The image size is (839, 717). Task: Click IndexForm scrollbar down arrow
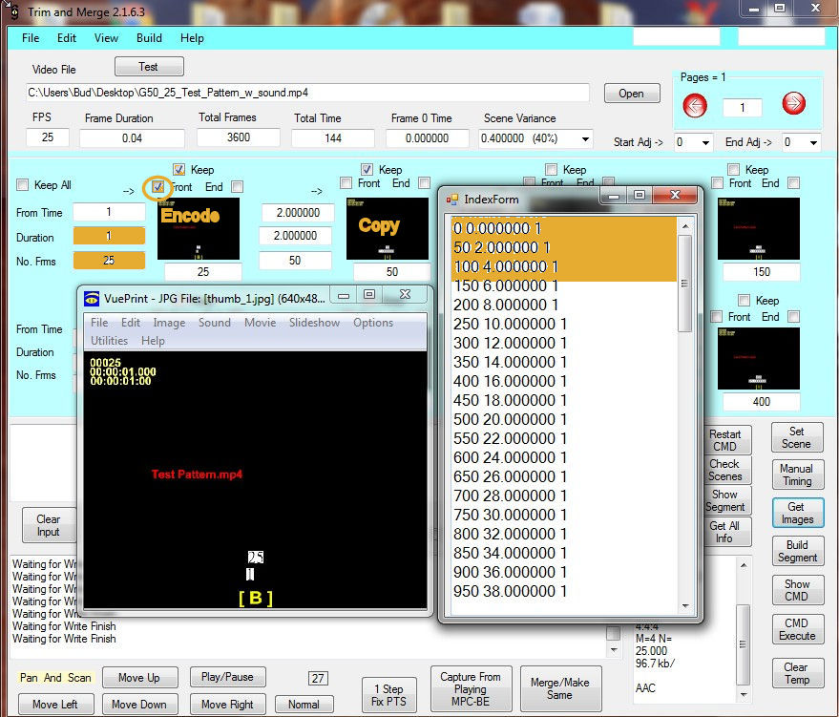click(x=685, y=607)
